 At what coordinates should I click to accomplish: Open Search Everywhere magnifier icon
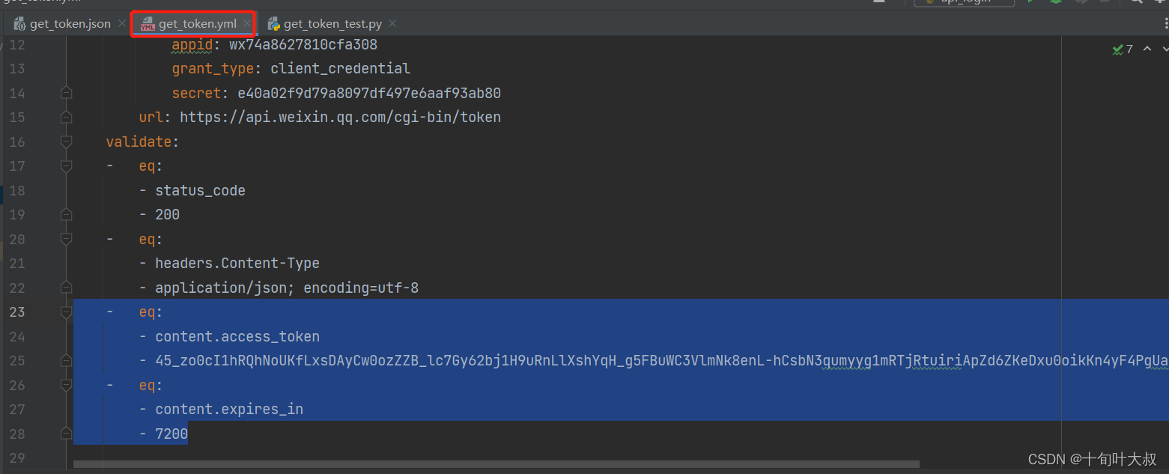[1137, 2]
